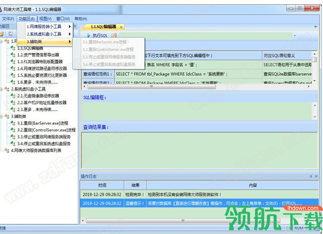Click the 结果 column header in log
Screen dimensions: 323x234
coord(135,185)
